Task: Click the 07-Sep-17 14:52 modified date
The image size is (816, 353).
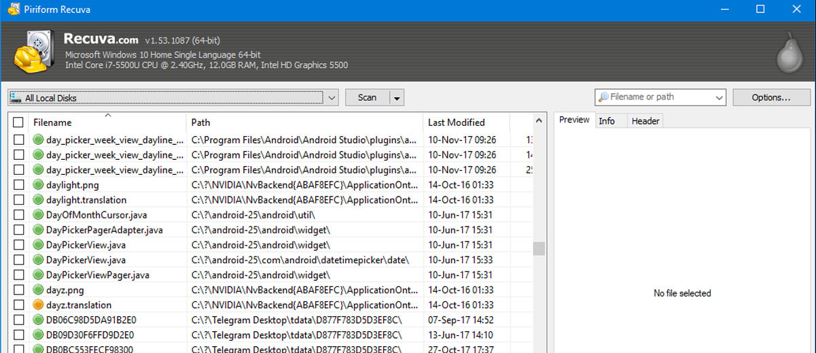Action: [461, 320]
